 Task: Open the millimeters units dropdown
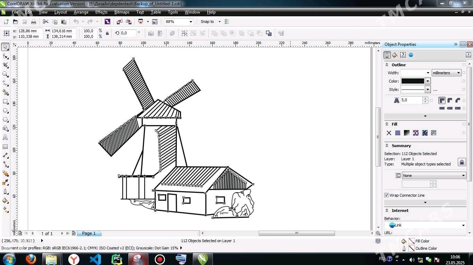point(447,73)
